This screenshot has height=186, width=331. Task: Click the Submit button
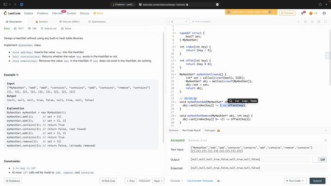pyautogui.click(x=317, y=181)
